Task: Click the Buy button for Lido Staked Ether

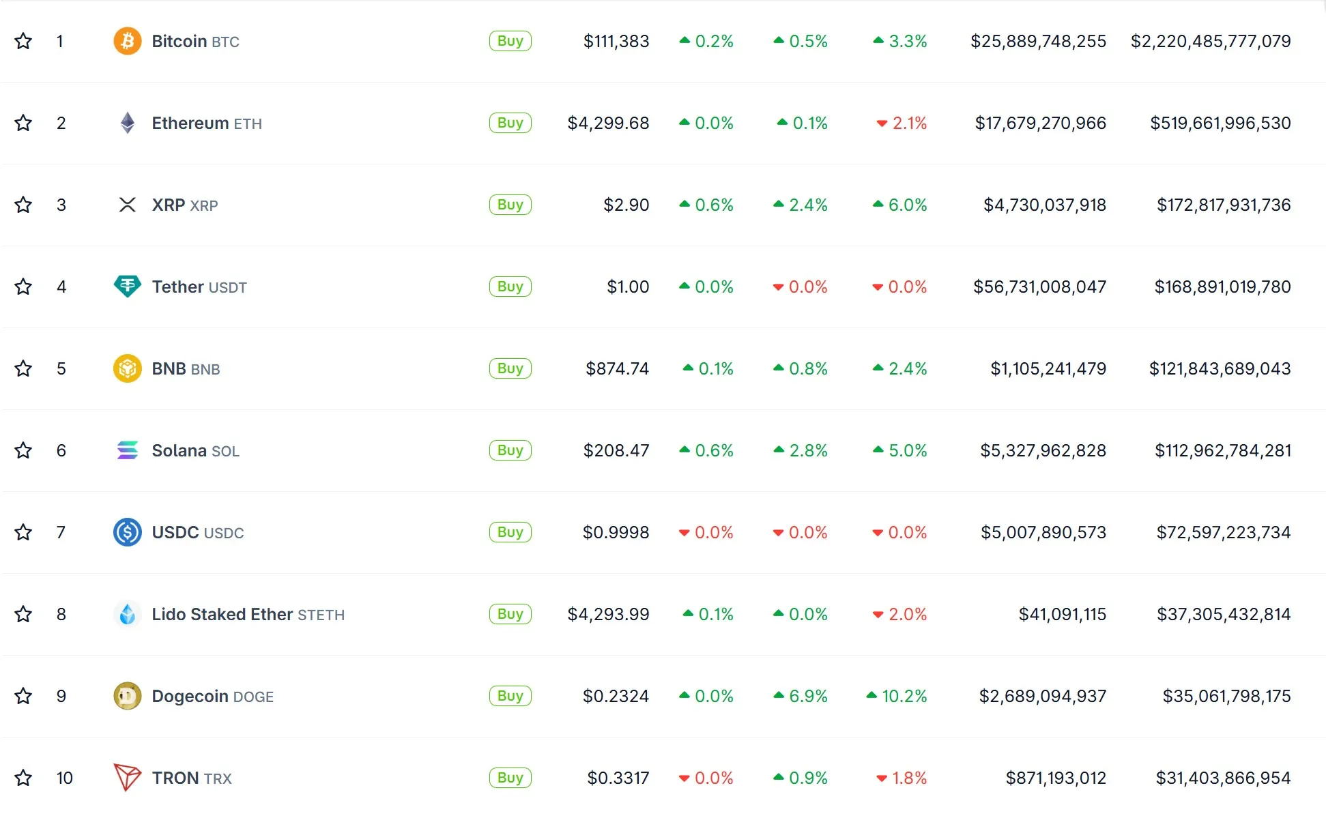Action: 510,614
